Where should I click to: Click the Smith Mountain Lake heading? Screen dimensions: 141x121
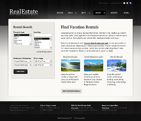[93, 57]
